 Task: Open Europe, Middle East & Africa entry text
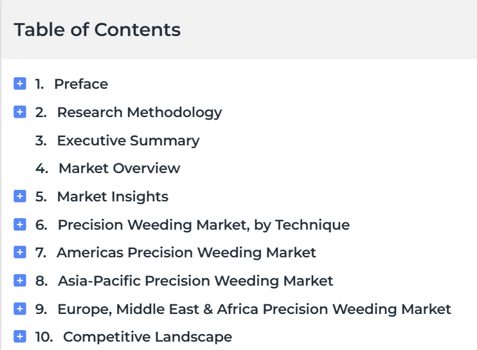[x=255, y=309]
